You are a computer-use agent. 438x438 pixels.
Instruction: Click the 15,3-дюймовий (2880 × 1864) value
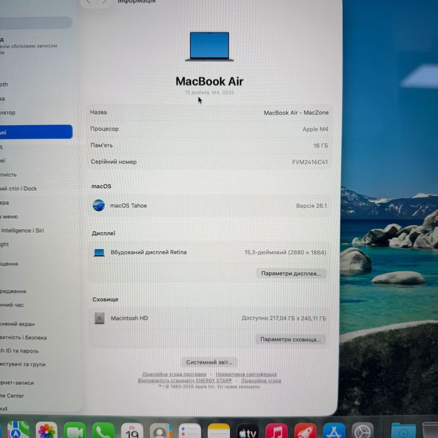click(285, 253)
